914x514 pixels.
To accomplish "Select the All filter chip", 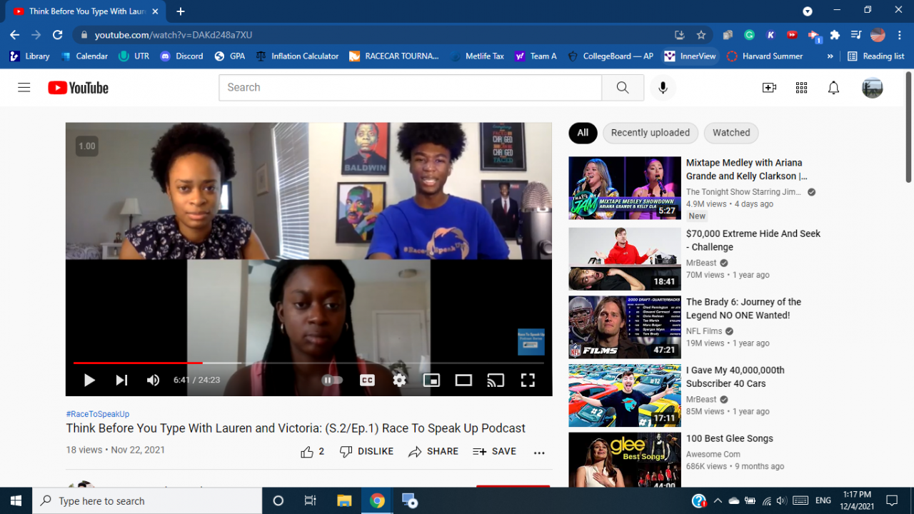I will [583, 133].
